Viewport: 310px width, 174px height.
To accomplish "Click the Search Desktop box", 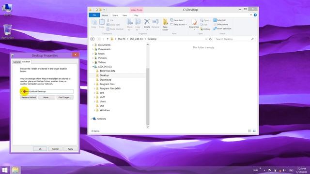I will point(234,39).
